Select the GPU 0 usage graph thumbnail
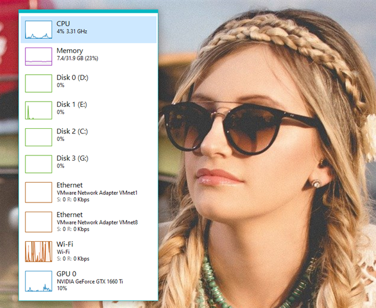This screenshot has height=308, width=376. click(39, 281)
